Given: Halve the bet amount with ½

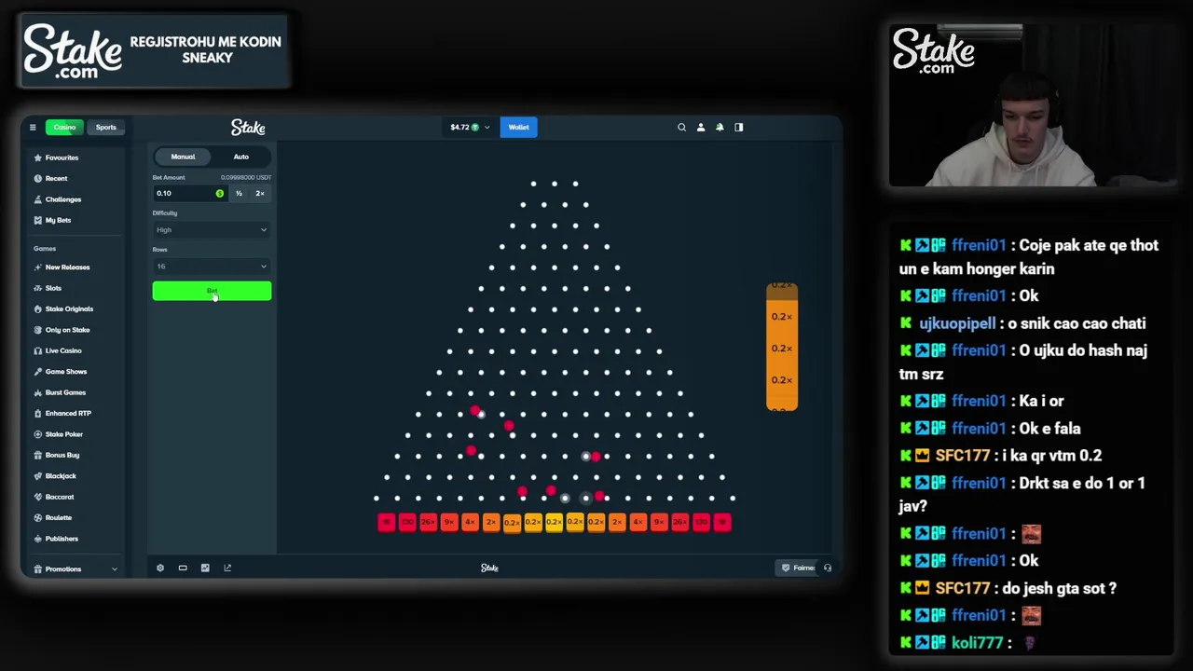Looking at the screenshot, I should 239,193.
